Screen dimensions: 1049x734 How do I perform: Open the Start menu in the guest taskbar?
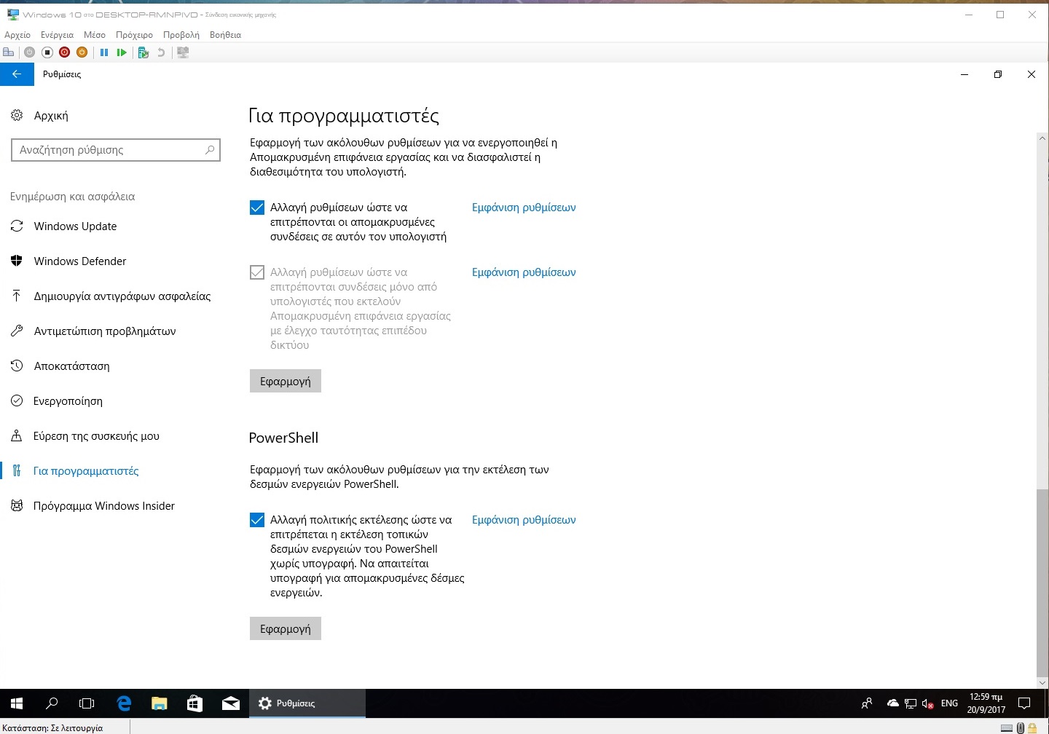[17, 703]
